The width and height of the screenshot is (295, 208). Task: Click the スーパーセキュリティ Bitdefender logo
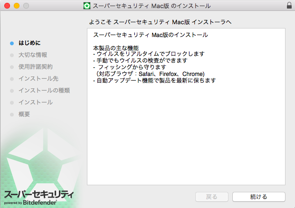point(39,198)
